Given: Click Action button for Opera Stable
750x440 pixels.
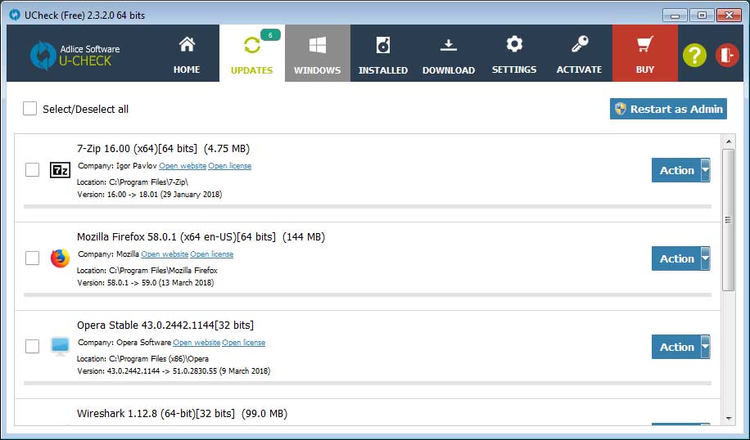Looking at the screenshot, I should pos(676,347).
